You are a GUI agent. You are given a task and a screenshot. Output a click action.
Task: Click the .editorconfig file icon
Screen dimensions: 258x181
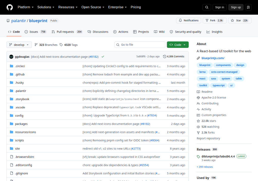(11, 165)
